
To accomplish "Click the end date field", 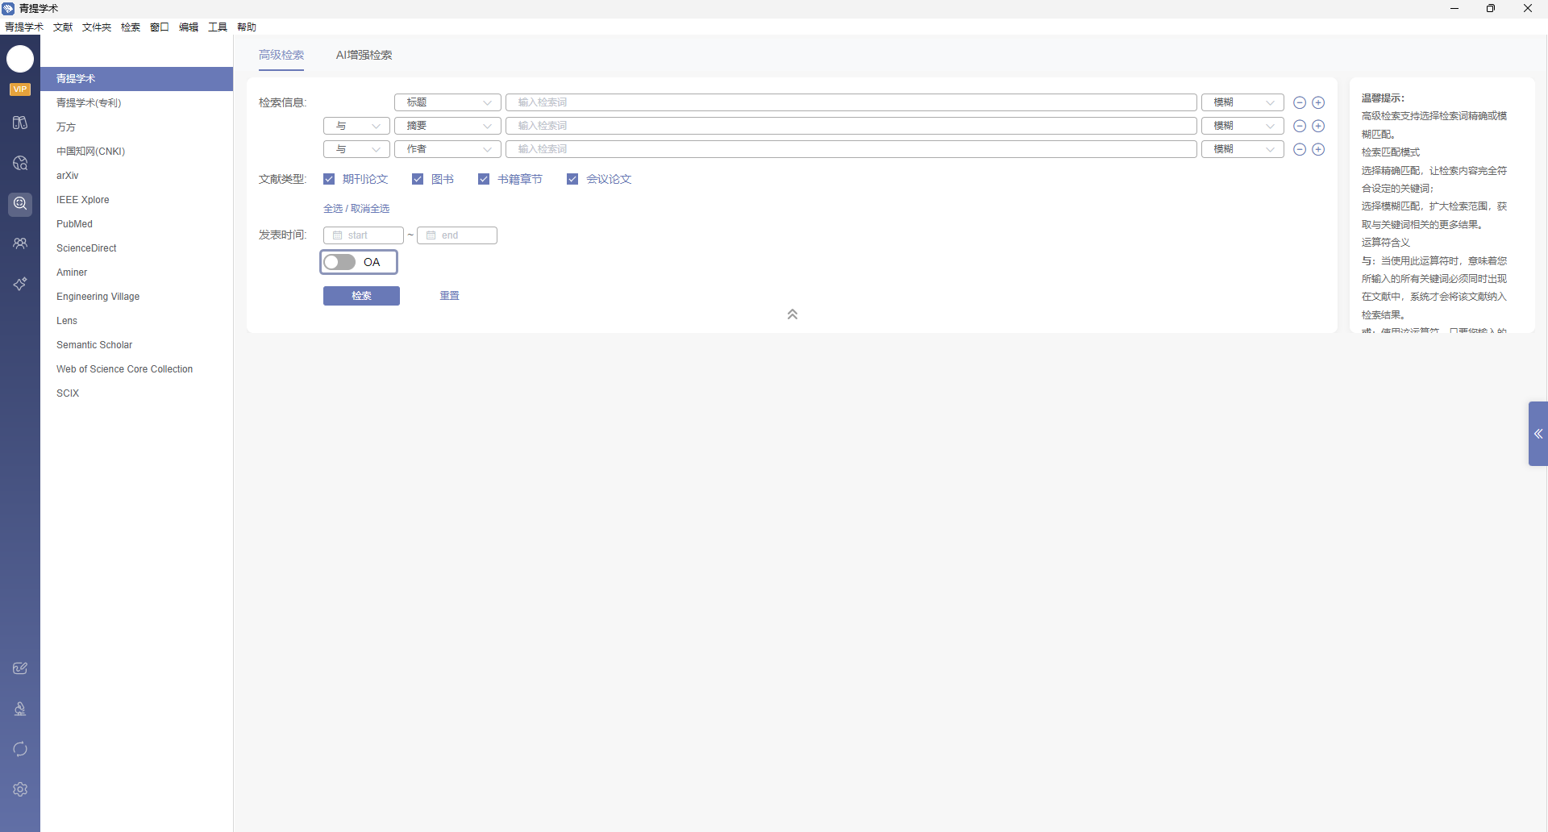I will click(x=457, y=235).
